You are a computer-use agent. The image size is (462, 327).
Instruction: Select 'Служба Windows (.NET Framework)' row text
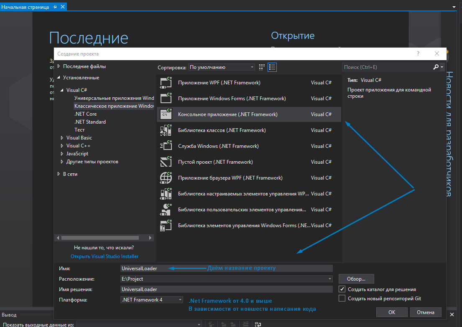coord(218,146)
